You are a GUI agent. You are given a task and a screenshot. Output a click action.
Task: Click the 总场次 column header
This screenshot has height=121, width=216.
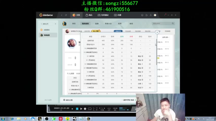tap(103, 37)
